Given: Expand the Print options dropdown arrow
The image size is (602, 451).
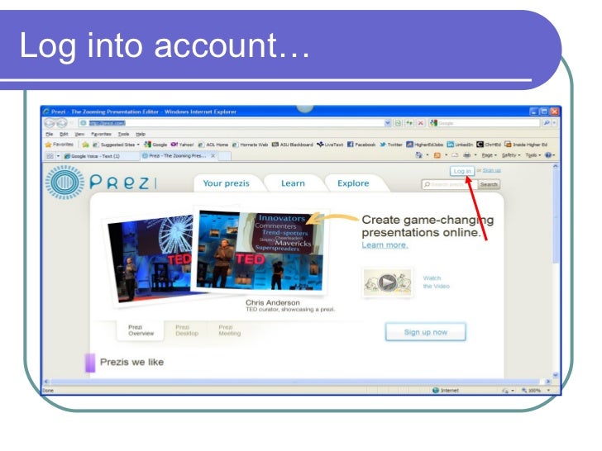Looking at the screenshot, I should coord(475,155).
